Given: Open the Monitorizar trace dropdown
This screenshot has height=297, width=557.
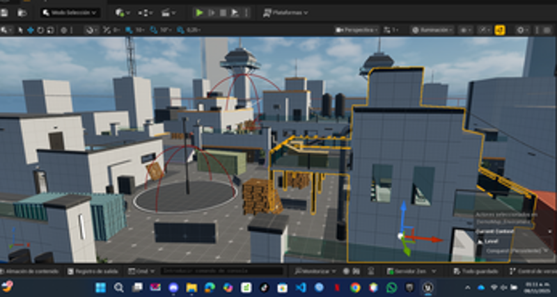Looking at the screenshot, I should click(315, 271).
